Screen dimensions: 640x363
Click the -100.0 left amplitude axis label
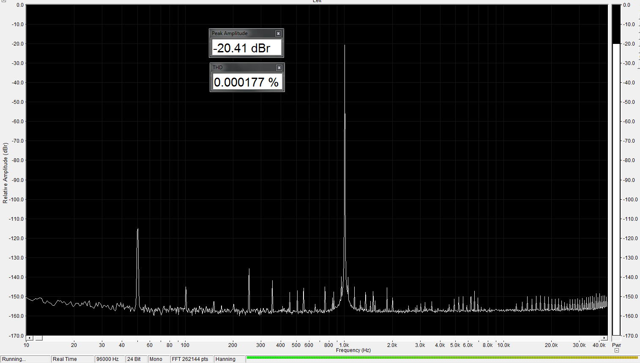(x=16, y=200)
